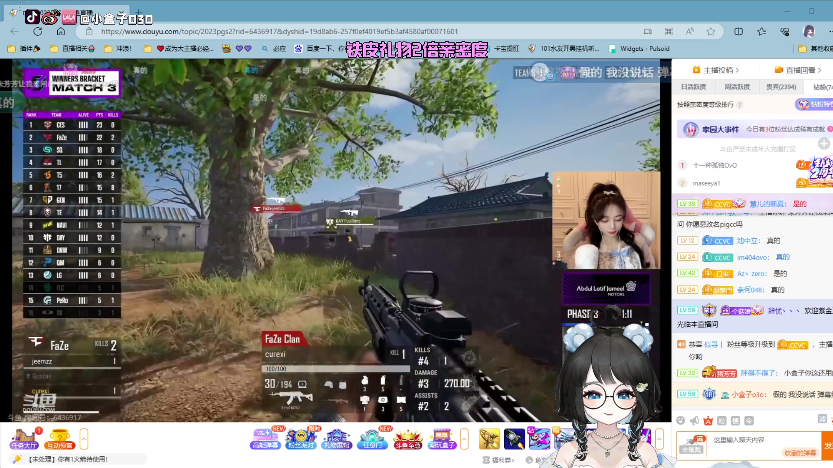
Task: Click the 斗鱼至尊 crown icon
Action: (x=407, y=439)
